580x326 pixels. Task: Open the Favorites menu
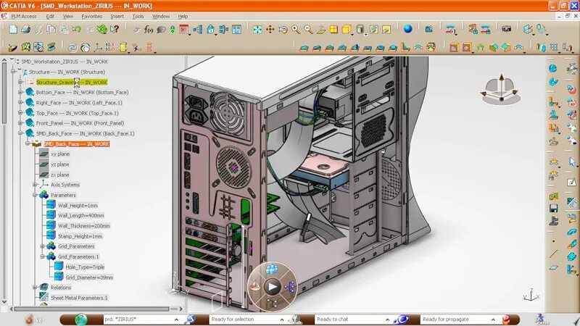(92, 16)
